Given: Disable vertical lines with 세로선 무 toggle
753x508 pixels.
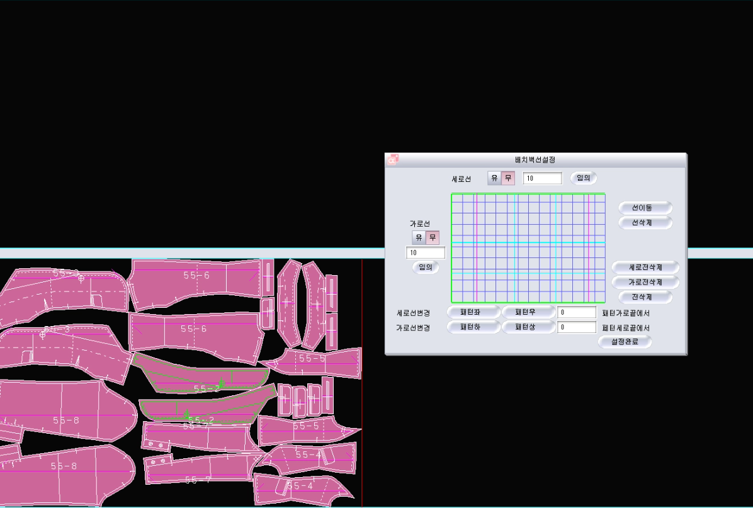Looking at the screenshot, I should pos(508,178).
